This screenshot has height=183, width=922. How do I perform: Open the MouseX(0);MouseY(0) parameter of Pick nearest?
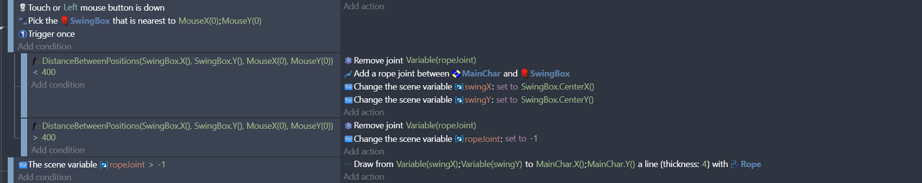[220, 21]
